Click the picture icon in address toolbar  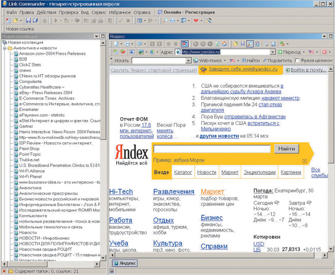pyautogui.click(x=141, y=52)
